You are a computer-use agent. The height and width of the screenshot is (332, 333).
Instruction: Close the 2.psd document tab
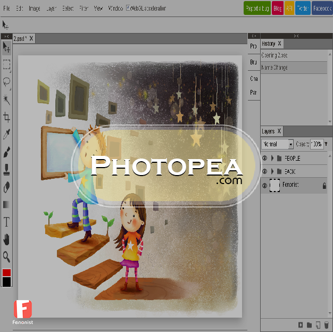pyautogui.click(x=31, y=38)
